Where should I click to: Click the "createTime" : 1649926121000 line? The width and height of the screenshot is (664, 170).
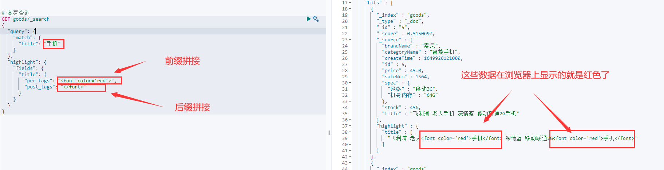coord(422,58)
